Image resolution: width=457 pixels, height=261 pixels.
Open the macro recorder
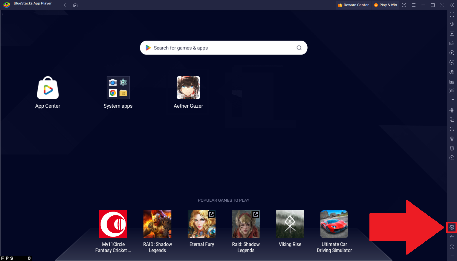point(452,53)
